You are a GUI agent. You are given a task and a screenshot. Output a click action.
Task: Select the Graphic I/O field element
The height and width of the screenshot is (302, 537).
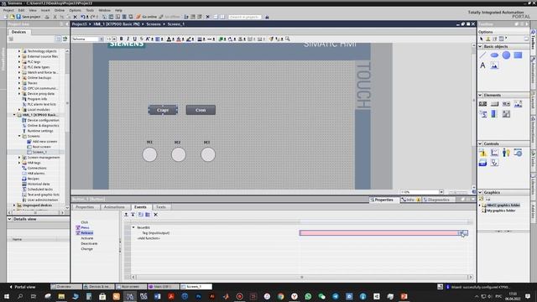coord(518,104)
